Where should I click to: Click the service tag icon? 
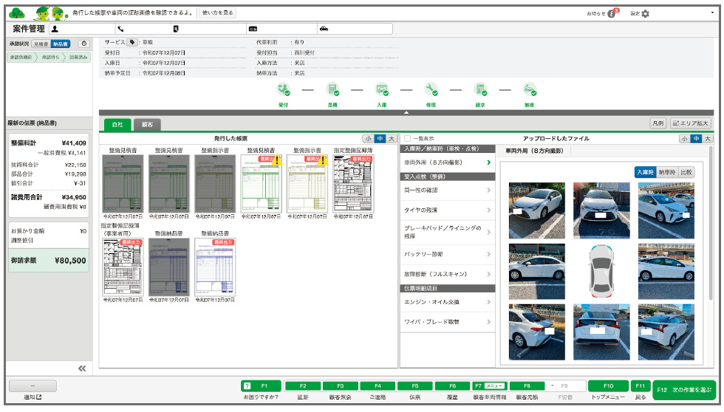point(132,43)
